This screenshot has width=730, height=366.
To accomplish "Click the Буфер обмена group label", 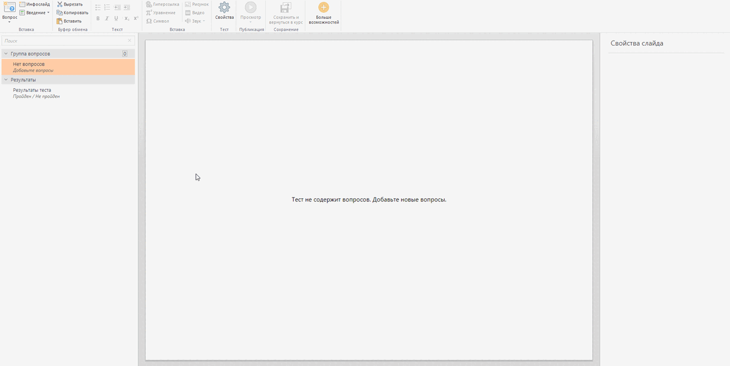I will pyautogui.click(x=73, y=29).
